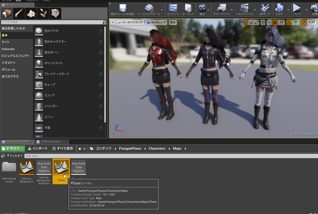Open フィルタ filters dropdown
The width and height of the screenshot is (318, 214).
[14, 156]
